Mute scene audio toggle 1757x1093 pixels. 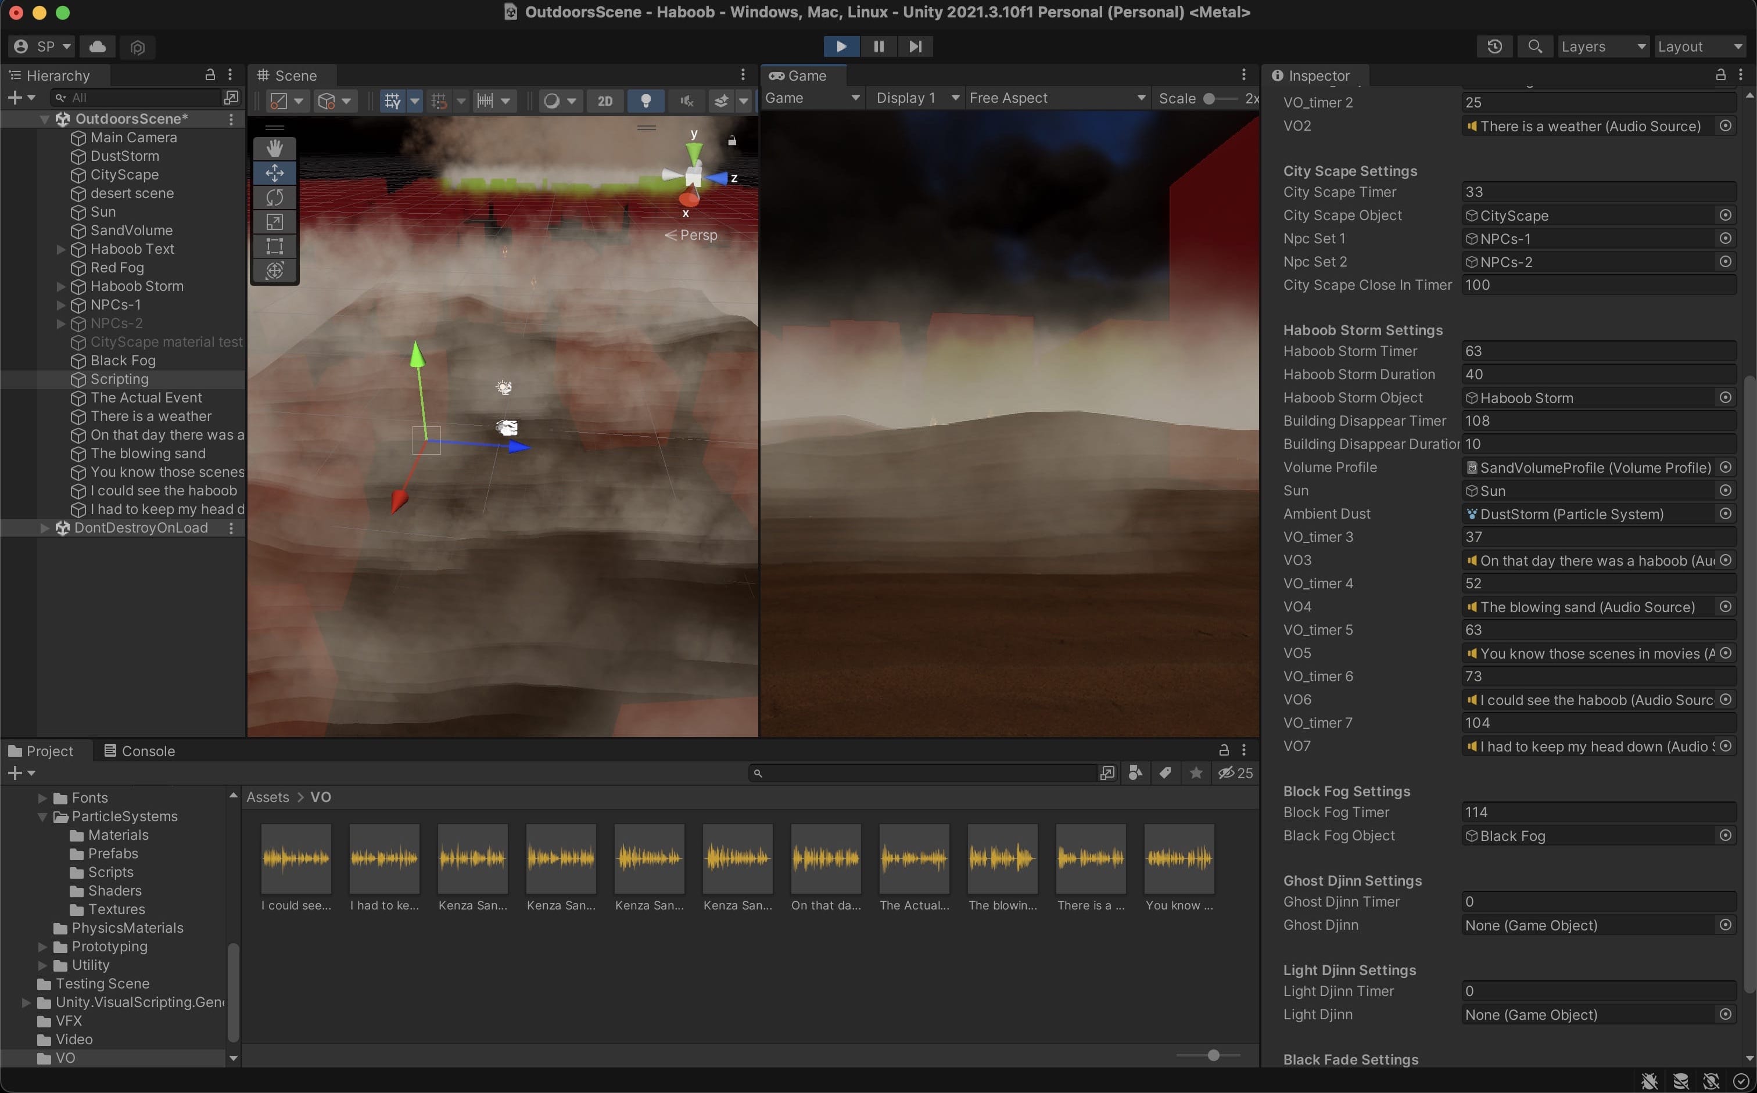686,101
